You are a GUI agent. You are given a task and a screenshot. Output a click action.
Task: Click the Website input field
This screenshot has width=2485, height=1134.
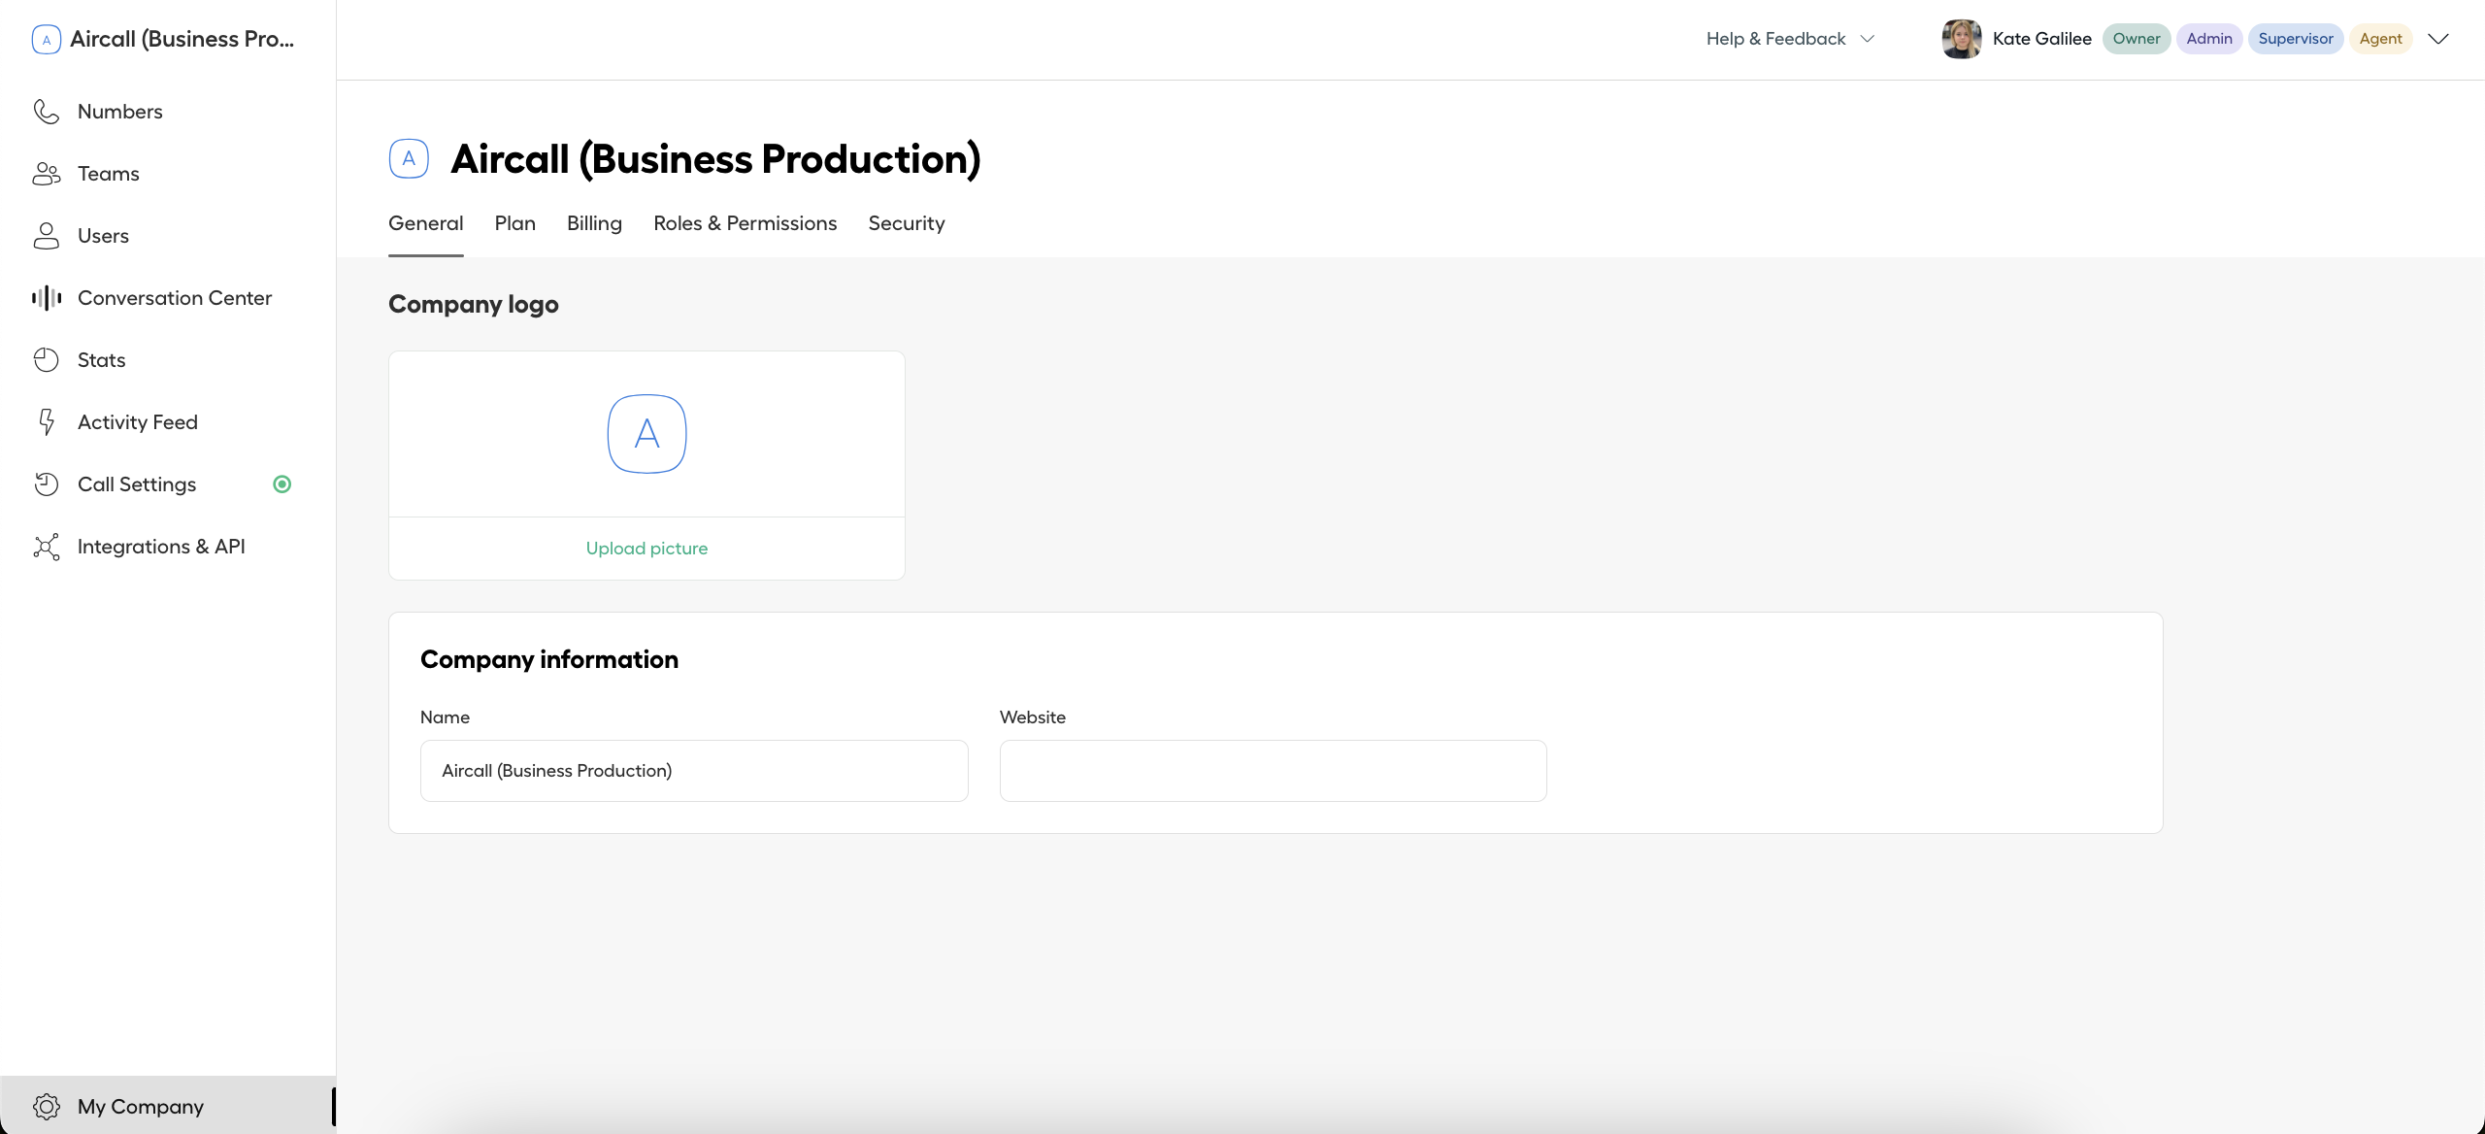tap(1273, 769)
